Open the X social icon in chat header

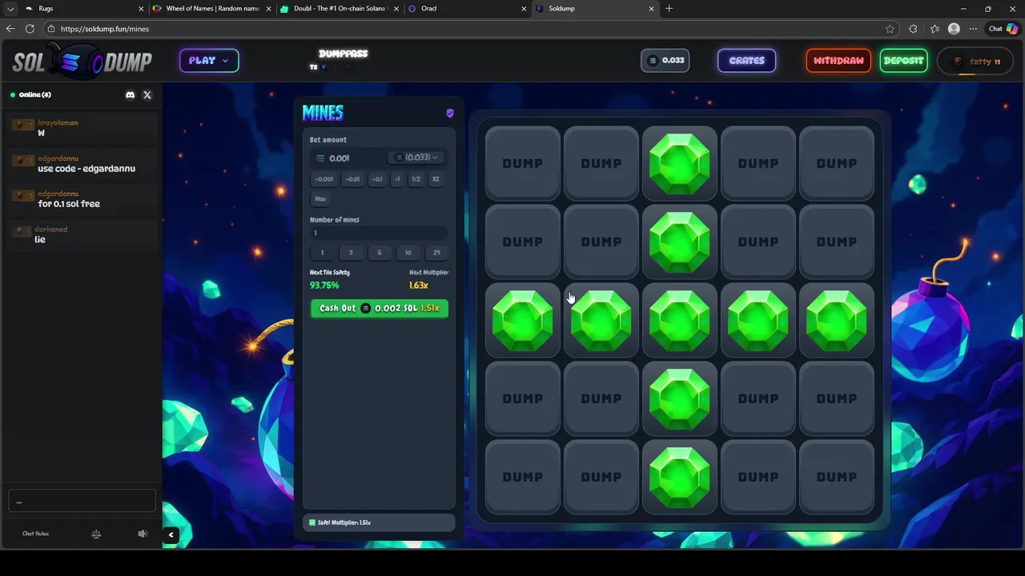click(147, 94)
